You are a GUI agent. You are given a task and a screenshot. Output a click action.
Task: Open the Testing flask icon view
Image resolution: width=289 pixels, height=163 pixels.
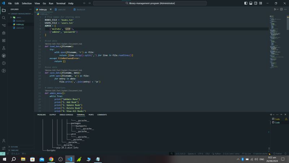point(4,48)
